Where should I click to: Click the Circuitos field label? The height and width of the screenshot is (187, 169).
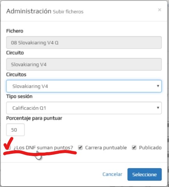point(16,75)
